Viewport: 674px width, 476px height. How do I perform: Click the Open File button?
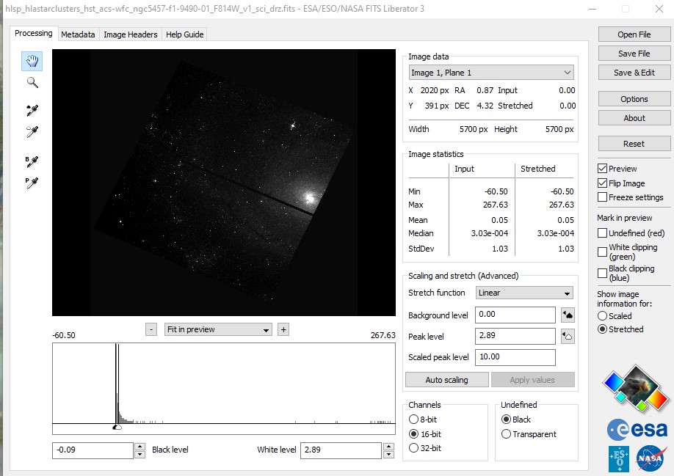pos(634,34)
